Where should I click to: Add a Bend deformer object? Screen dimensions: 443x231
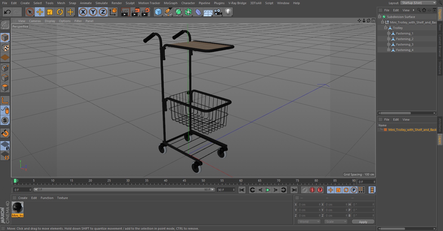point(198,12)
